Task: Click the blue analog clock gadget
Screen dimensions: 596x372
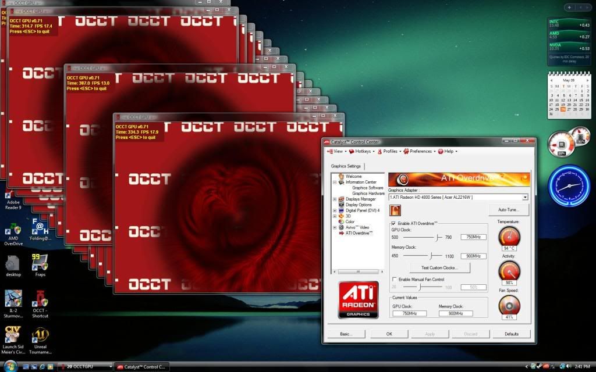Action: [x=569, y=185]
